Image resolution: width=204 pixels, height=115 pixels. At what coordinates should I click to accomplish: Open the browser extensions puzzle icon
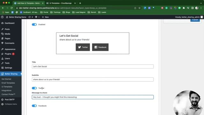click(x=184, y=8)
